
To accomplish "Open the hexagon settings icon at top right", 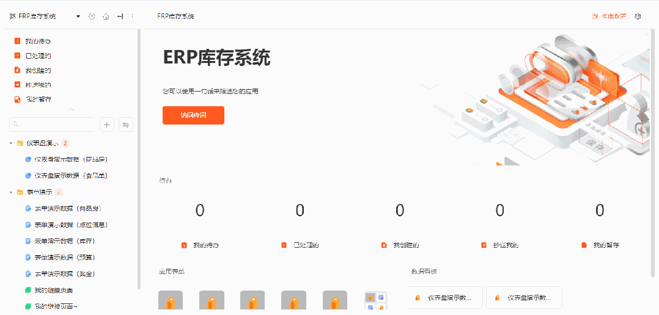I will (x=638, y=16).
